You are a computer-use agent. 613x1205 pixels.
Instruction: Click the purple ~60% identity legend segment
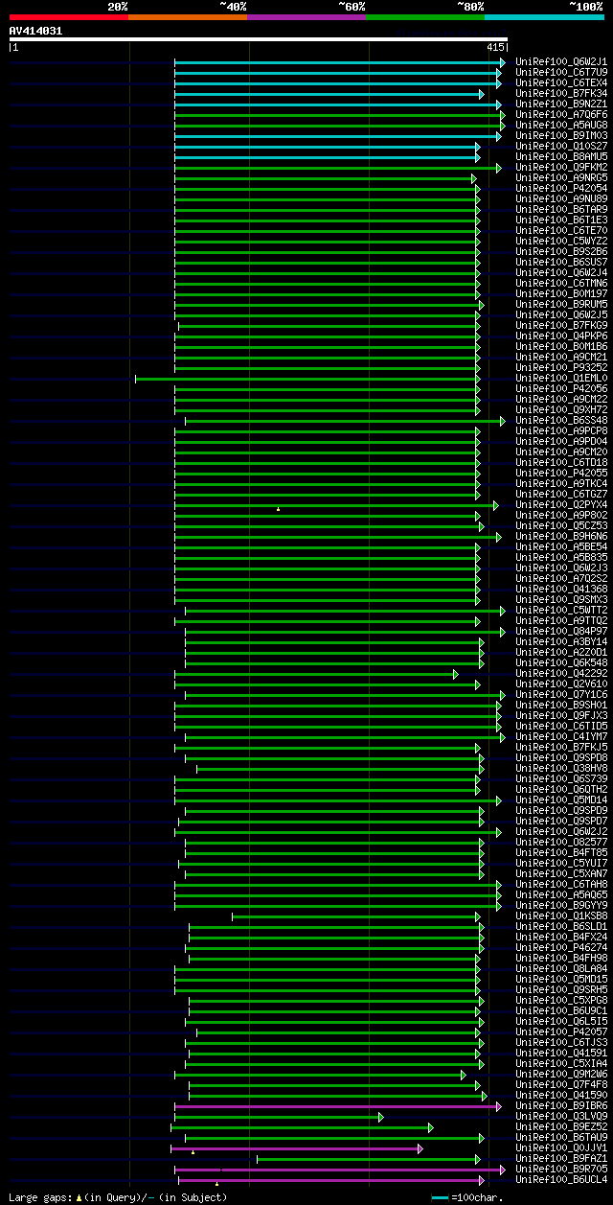coord(306,17)
